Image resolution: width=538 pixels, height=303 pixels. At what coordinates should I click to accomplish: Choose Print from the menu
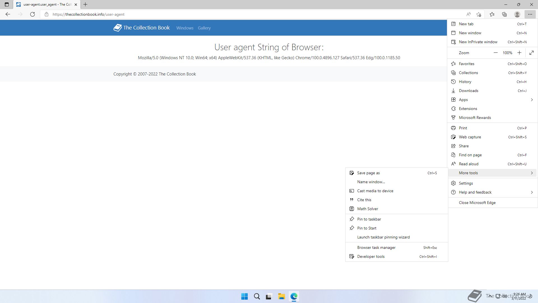point(492,128)
